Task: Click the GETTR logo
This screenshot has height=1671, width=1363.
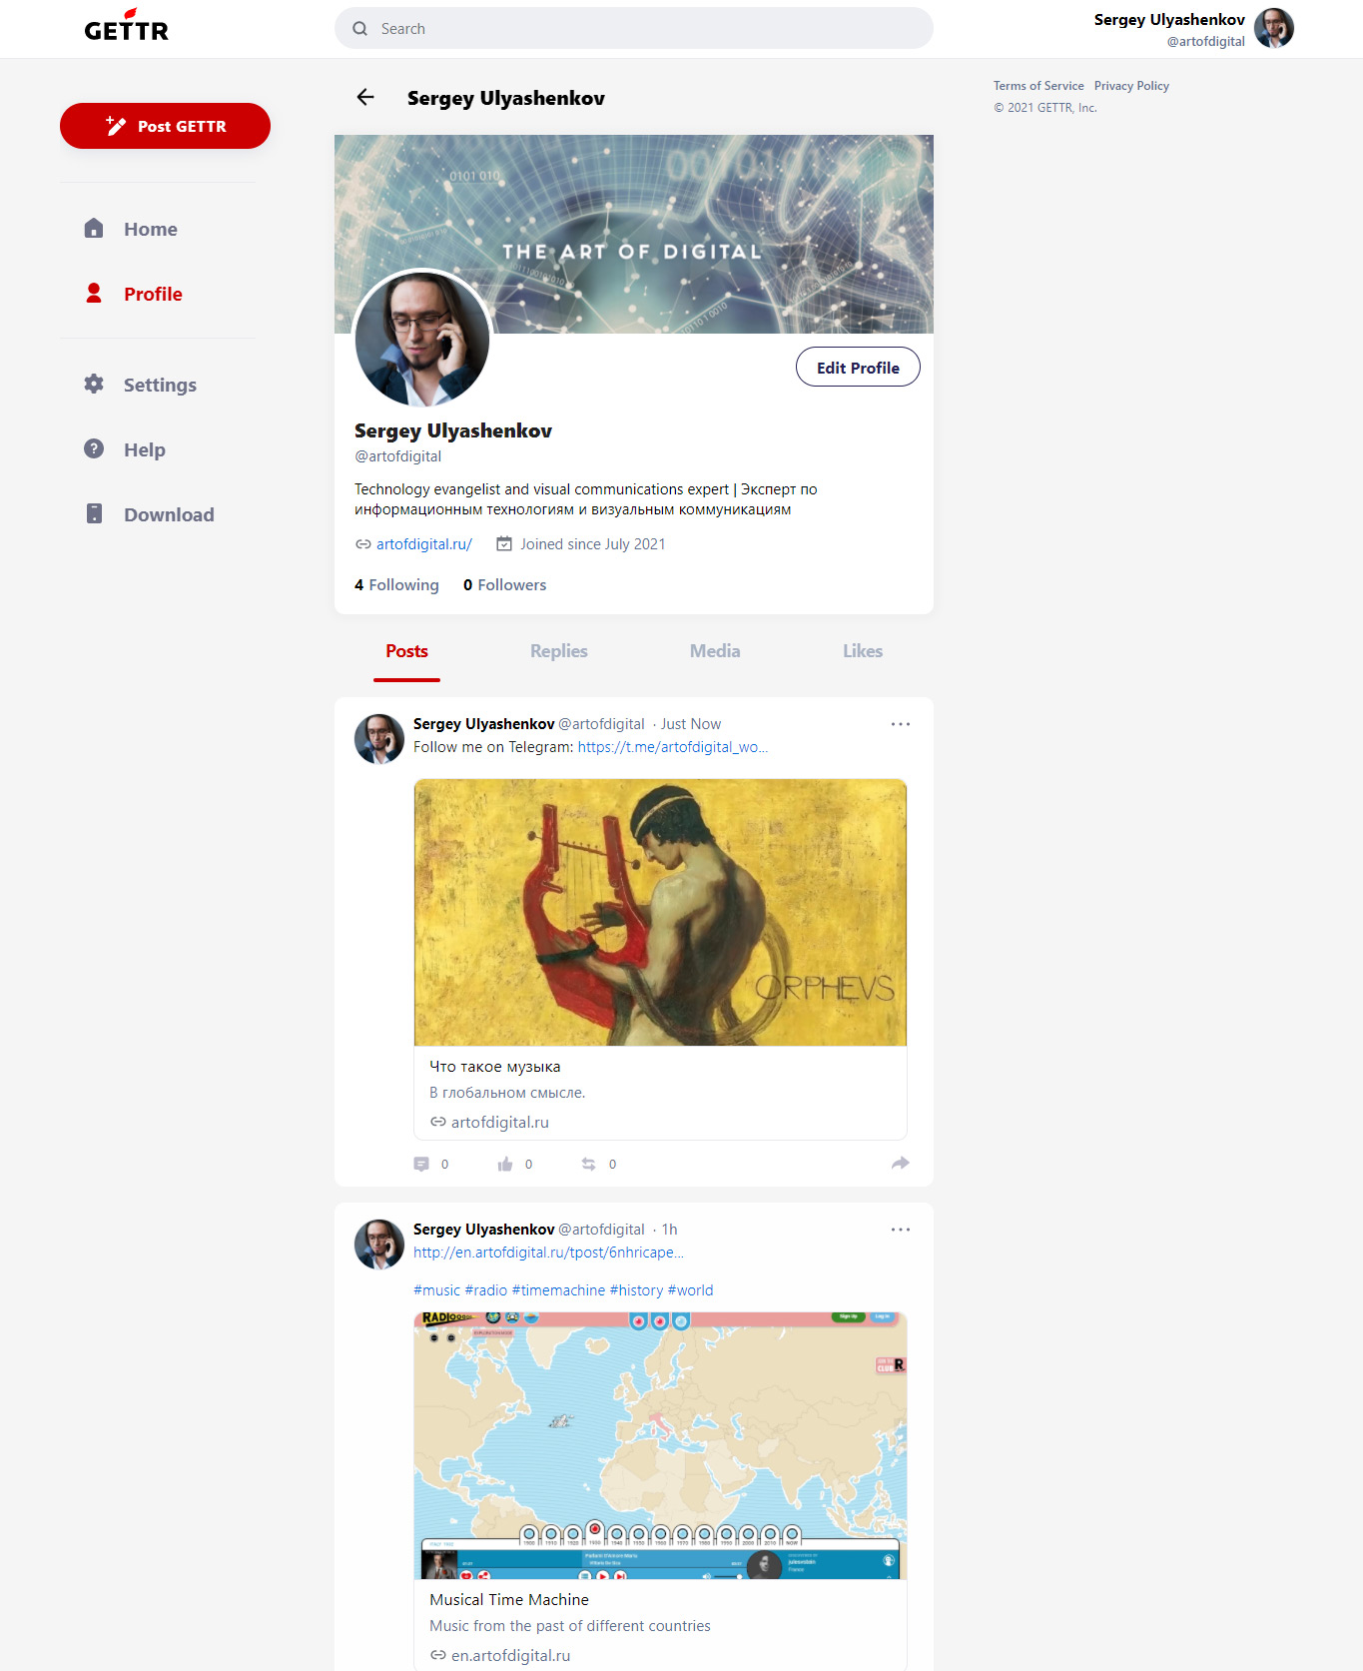Action: (127, 25)
